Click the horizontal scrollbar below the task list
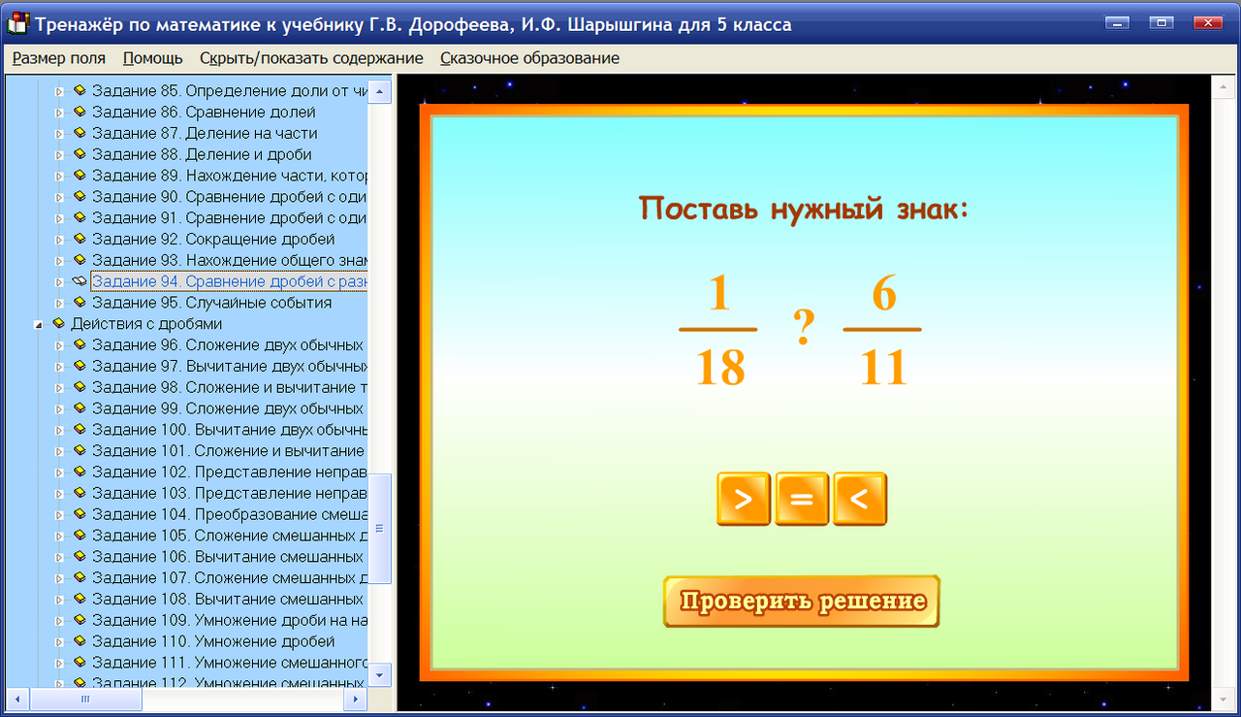This screenshot has height=717, width=1241. [x=85, y=698]
